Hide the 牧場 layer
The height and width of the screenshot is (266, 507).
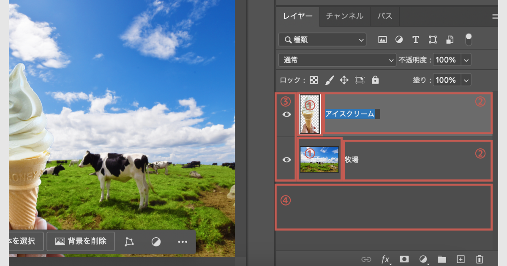[x=286, y=160]
